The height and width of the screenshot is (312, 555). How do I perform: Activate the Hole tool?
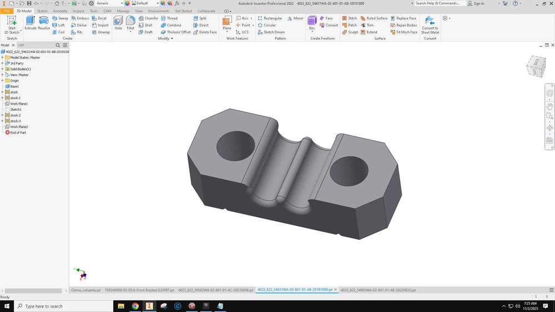click(118, 23)
